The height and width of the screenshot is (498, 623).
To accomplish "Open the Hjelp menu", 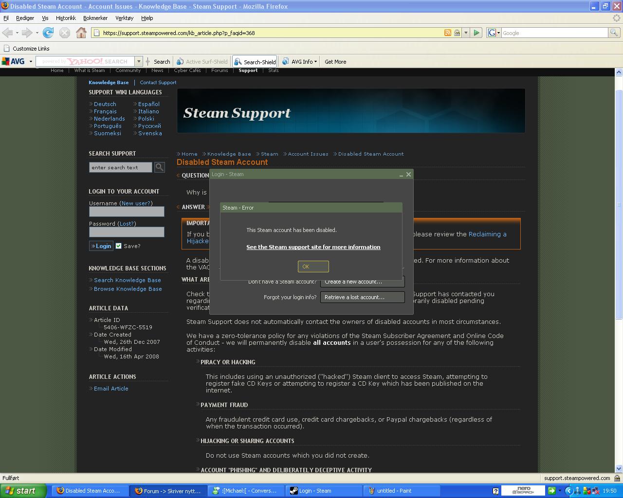I will pyautogui.click(x=147, y=18).
